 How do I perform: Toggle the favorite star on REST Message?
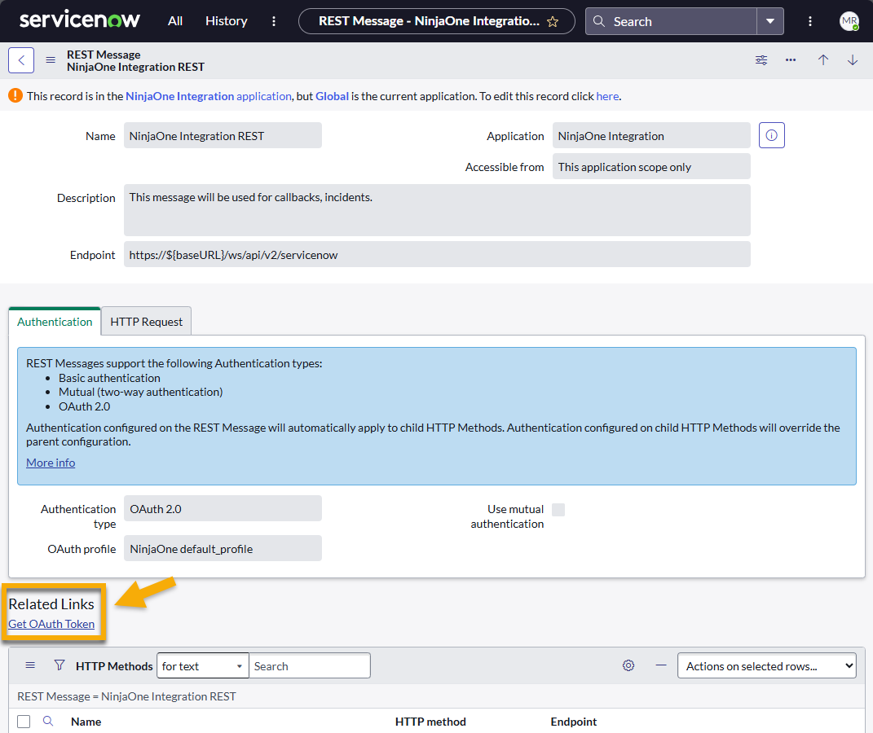(552, 21)
